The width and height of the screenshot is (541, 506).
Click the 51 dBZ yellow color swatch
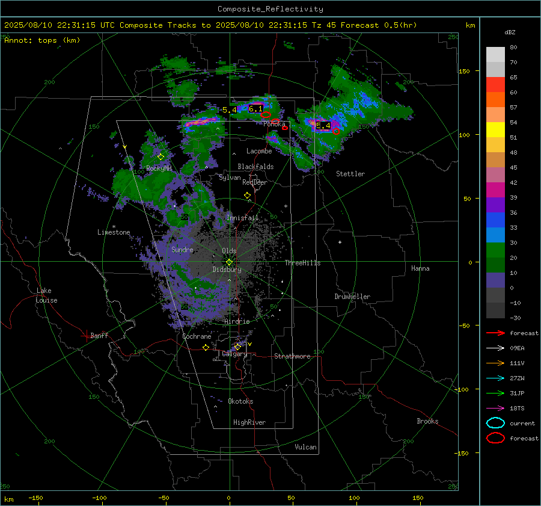click(495, 129)
